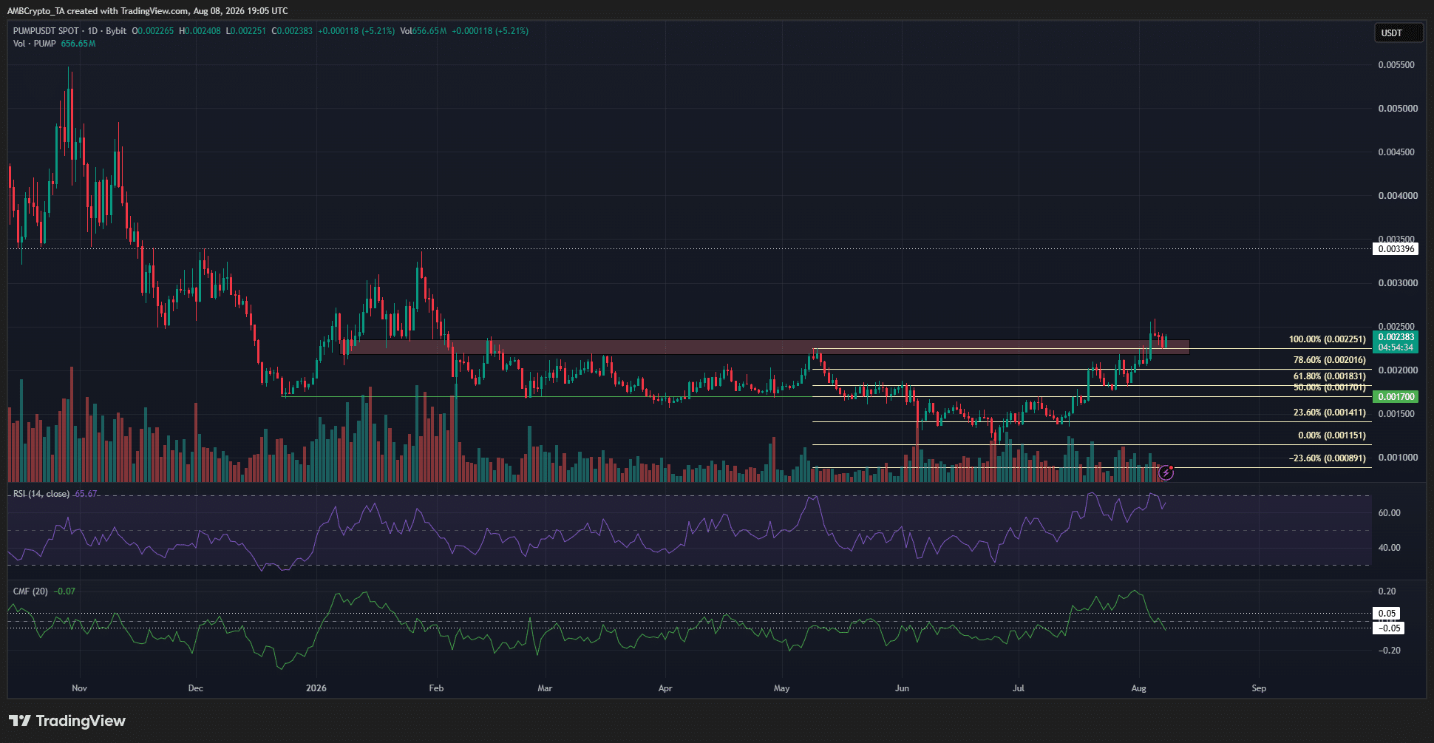Click 0.002000 on the price axis
This screenshot has width=1434, height=743.
[x=1398, y=370]
